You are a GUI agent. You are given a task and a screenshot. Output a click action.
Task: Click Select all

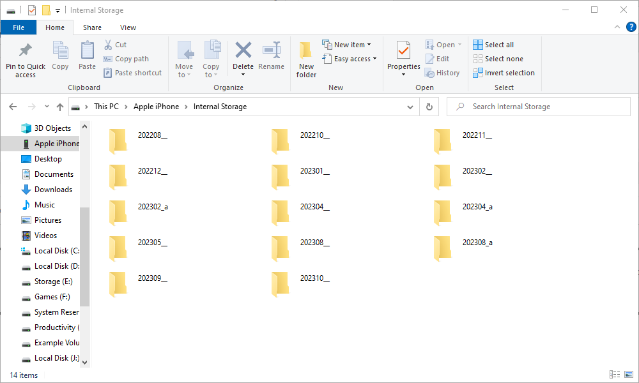coord(493,45)
